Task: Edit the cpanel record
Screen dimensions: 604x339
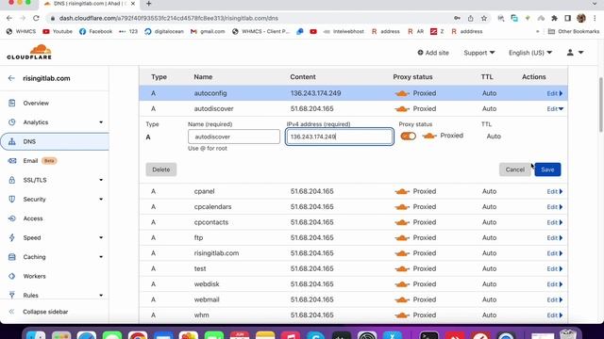Action: point(555,191)
